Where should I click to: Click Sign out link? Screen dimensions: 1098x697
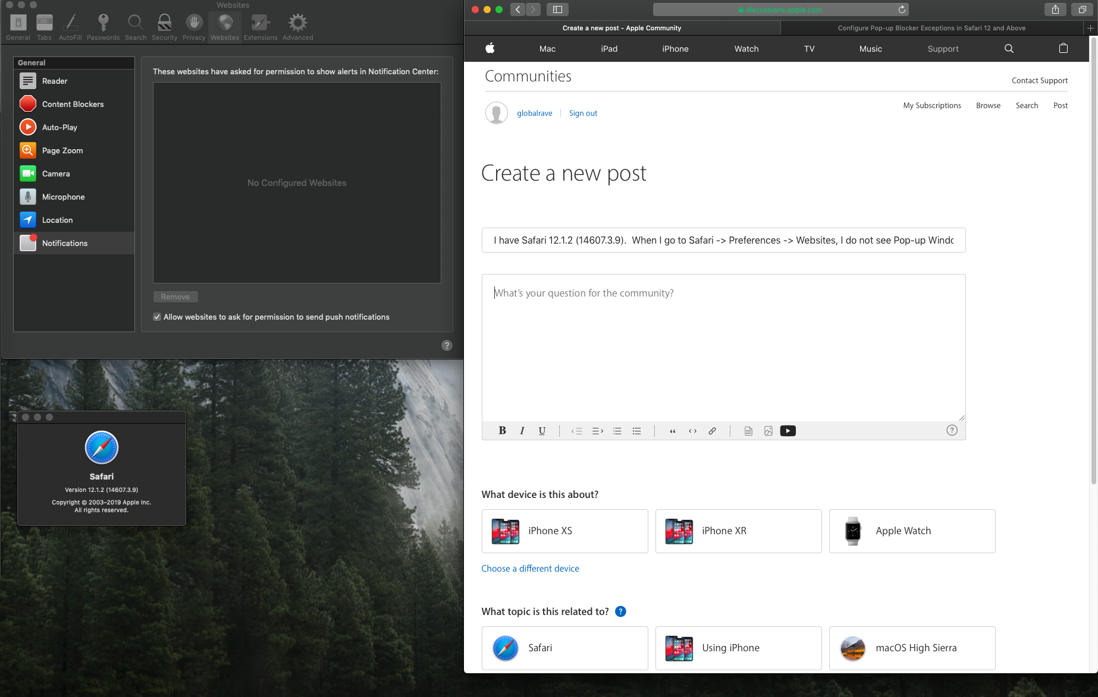coord(583,113)
